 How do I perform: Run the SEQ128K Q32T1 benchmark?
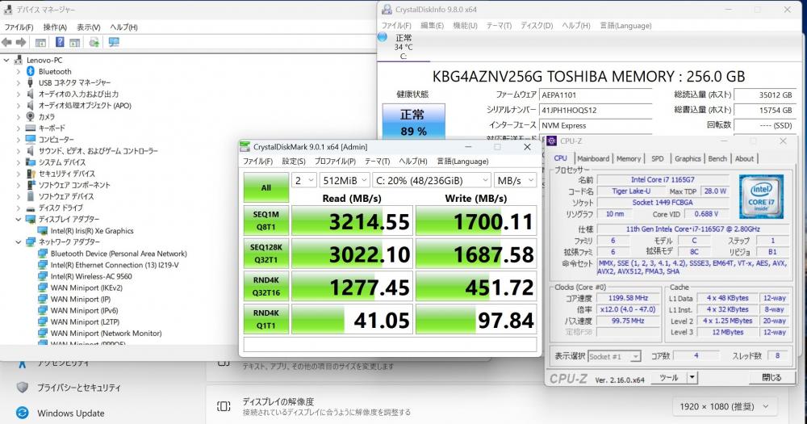(x=266, y=254)
